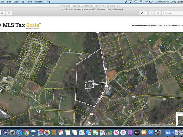Open Microsoft Word from the Dock
This screenshot has height=137, width=183.
[175, 133]
